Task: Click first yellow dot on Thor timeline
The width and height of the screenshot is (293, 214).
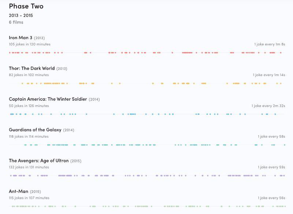Action: click(22, 83)
